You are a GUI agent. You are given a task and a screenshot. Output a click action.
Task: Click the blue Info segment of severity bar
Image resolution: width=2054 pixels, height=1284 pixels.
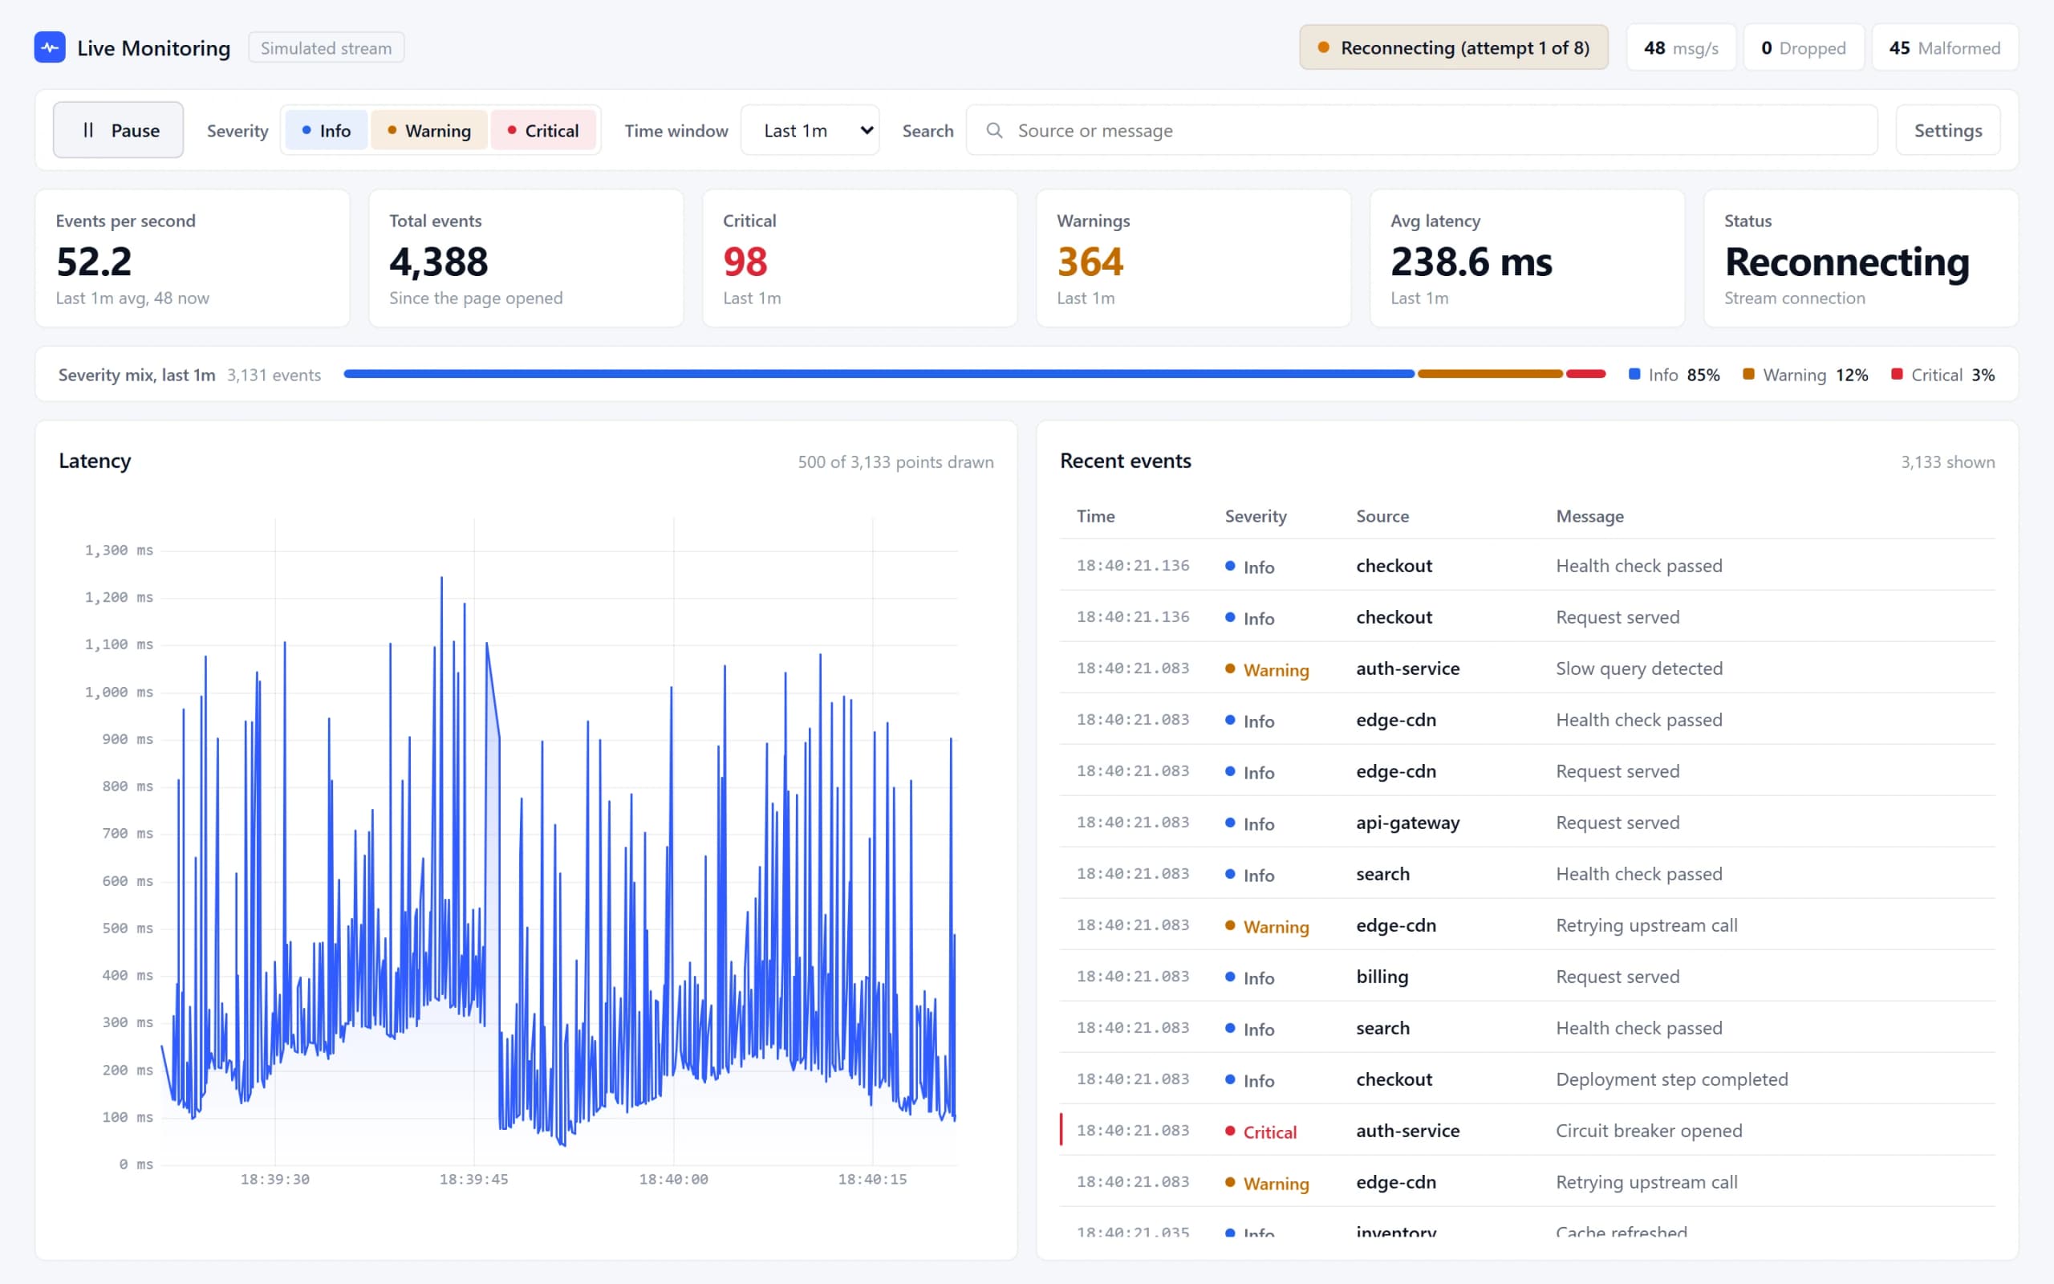[879, 374]
